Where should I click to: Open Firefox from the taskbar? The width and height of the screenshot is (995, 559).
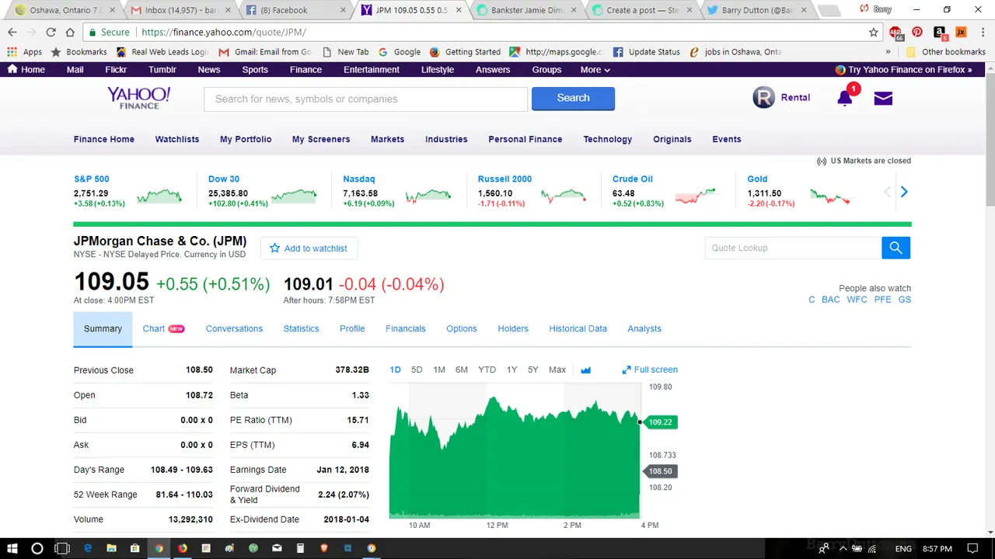[182, 548]
